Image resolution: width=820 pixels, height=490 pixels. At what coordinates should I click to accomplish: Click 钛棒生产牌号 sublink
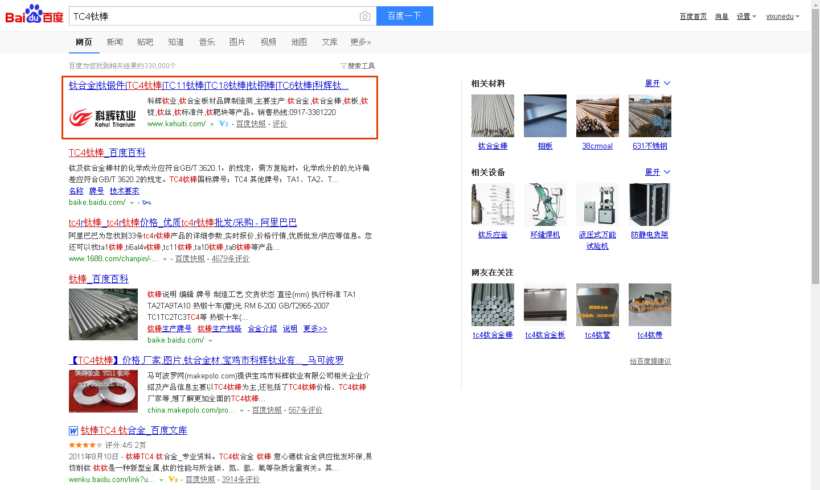point(170,329)
